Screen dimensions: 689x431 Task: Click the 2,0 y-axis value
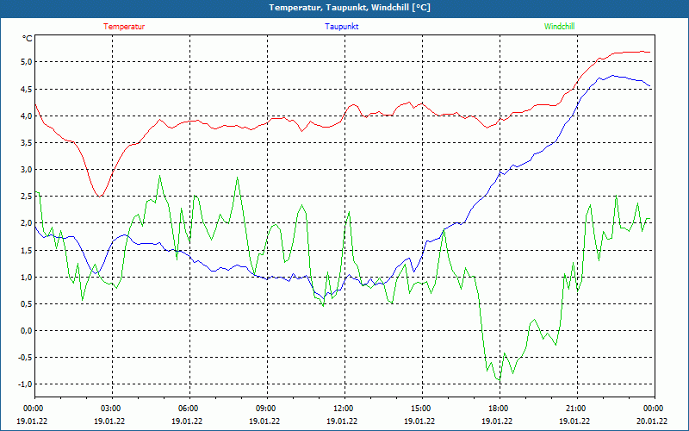point(27,223)
